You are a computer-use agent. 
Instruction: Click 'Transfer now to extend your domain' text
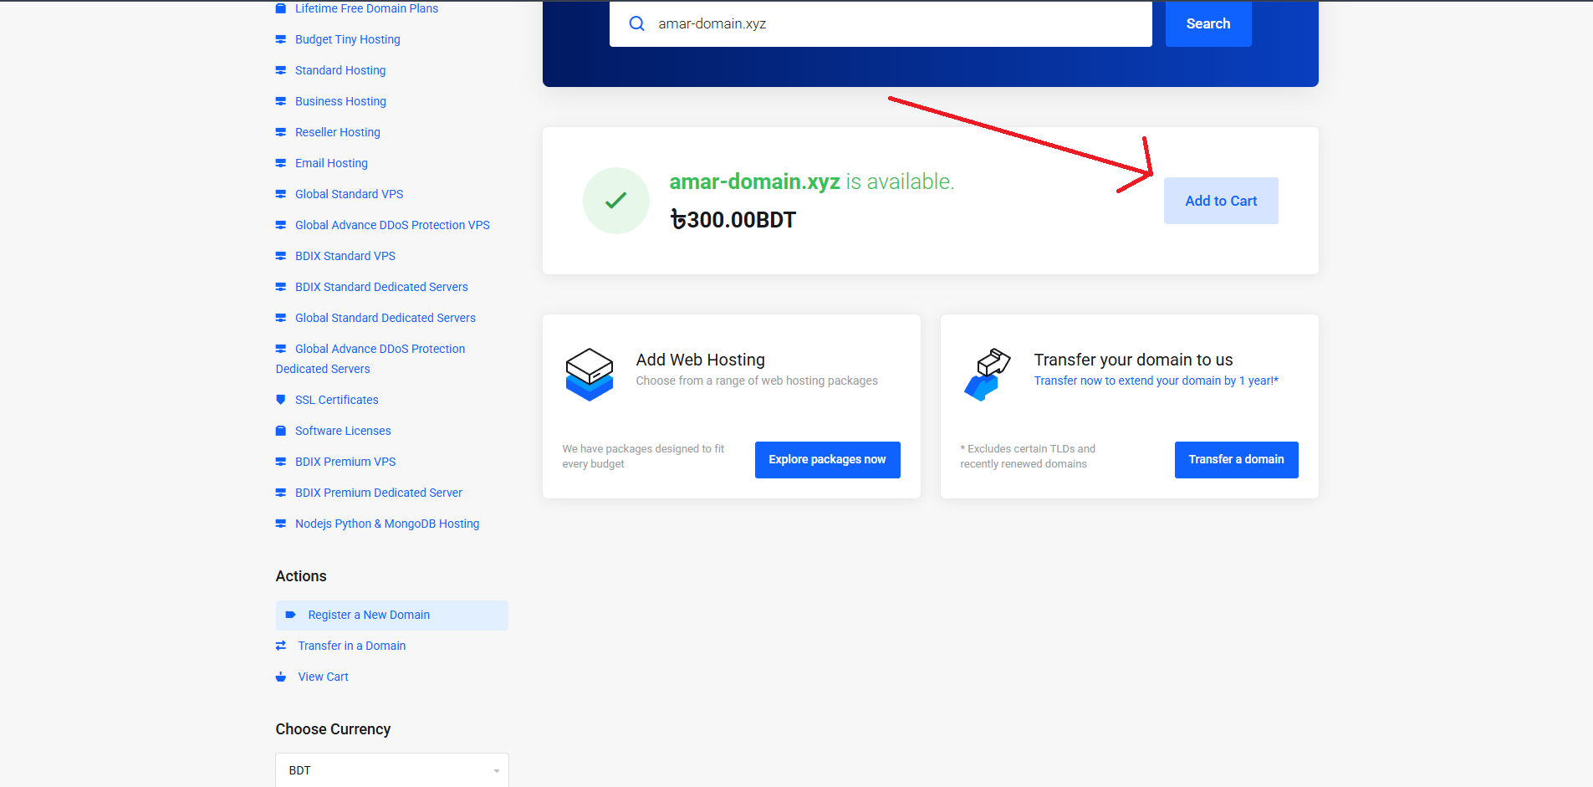(1156, 381)
